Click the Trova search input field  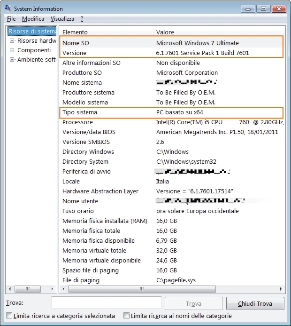coord(107,303)
